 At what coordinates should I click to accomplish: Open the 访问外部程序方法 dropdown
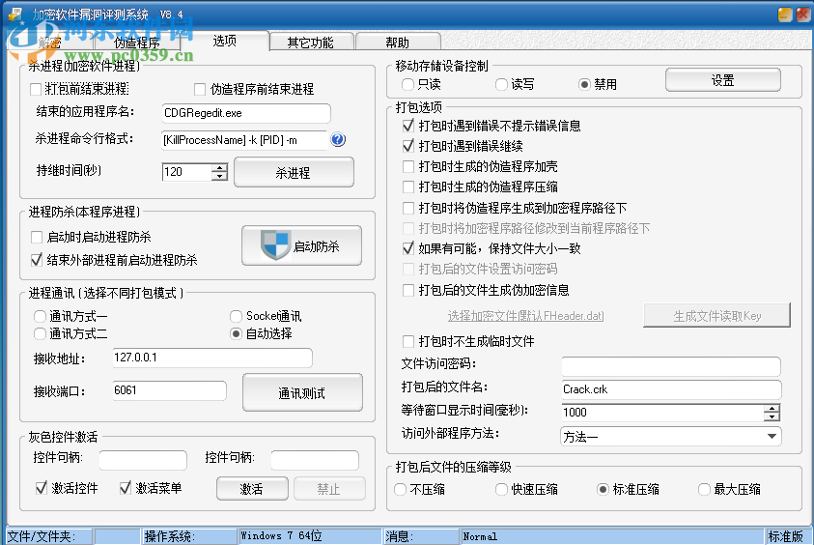[x=671, y=437]
